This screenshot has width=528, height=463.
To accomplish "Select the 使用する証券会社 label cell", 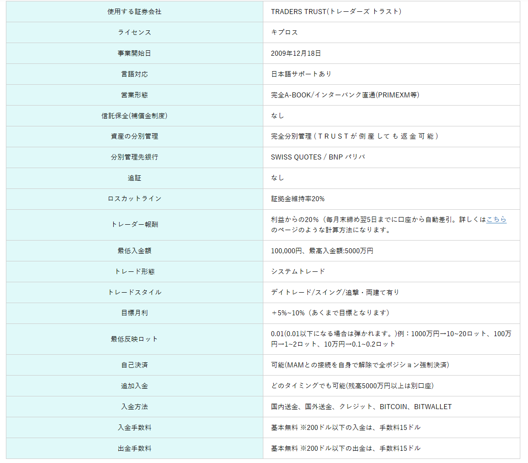I will point(134,11).
